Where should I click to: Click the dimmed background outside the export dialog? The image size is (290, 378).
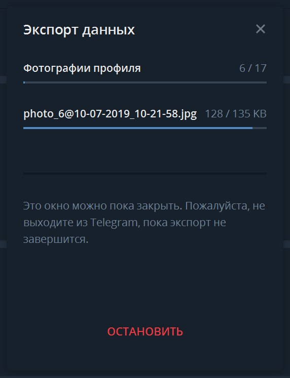[3, 169]
